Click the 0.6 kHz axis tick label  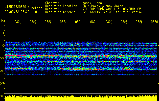[2, 96]
